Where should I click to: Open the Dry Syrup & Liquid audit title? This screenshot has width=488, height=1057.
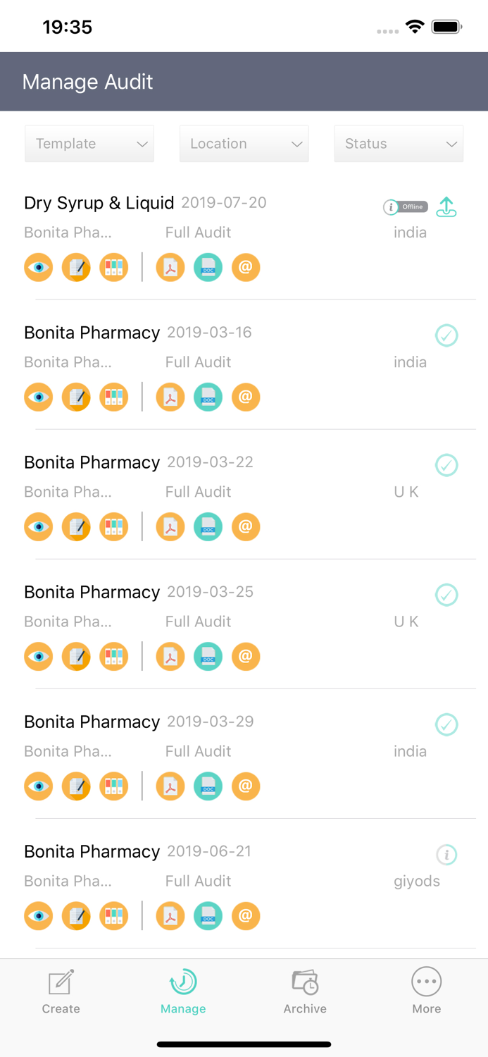(99, 203)
